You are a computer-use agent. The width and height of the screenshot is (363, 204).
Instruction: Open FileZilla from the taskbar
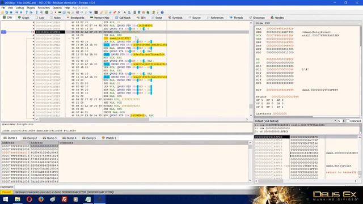click(64, 199)
